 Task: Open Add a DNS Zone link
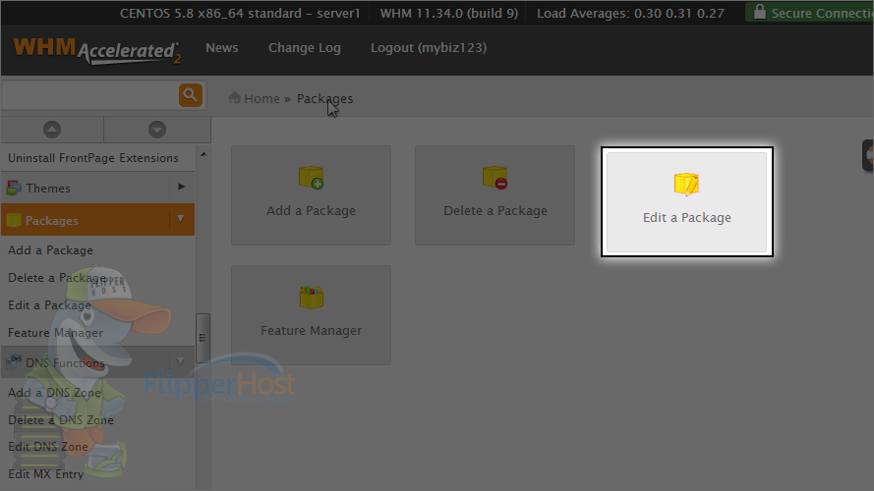54,393
